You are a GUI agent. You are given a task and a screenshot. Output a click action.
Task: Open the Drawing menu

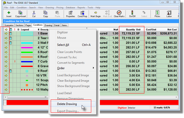click(x=50, y=7)
